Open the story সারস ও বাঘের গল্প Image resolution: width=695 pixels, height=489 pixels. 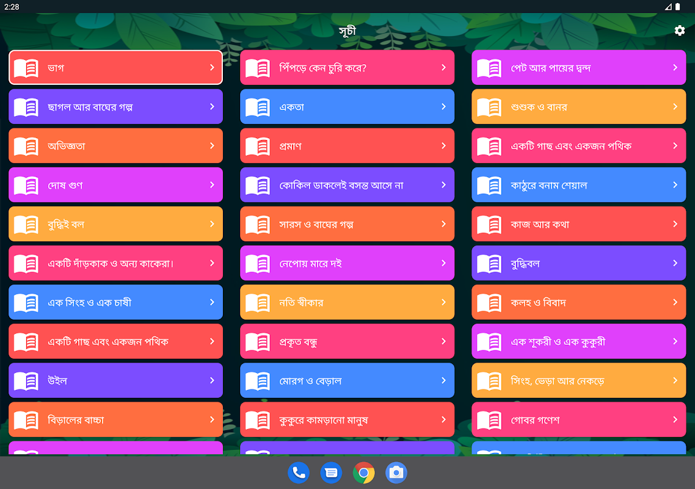point(347,224)
